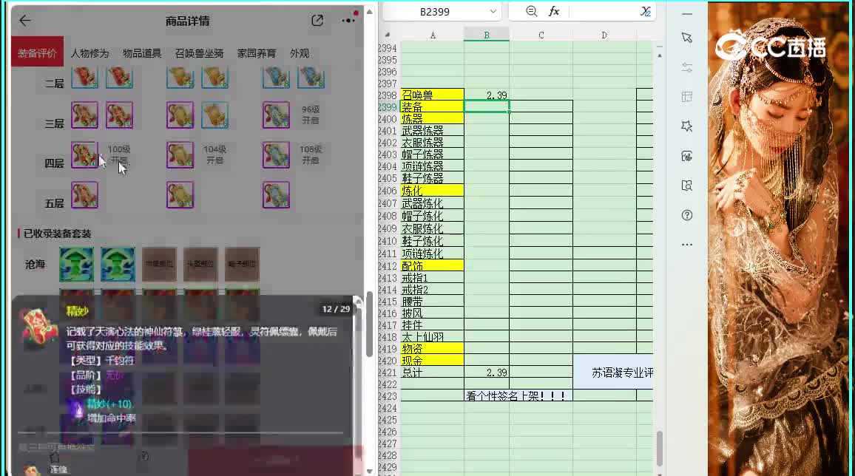
Task: Click the spreadsheet vertical scrollbar thumb
Action: 659,448
